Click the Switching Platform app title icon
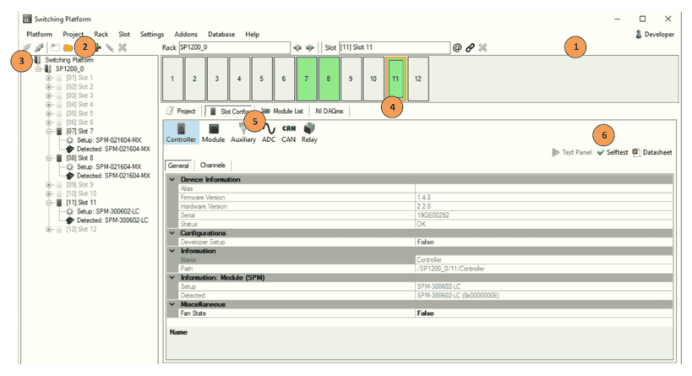This screenshot has height=376, width=692. 27,19
